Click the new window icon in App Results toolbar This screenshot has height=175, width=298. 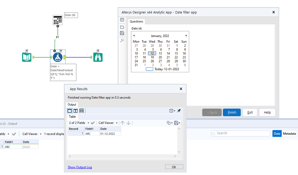[172, 110]
